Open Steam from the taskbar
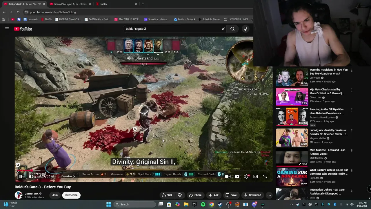Viewport: 371px width, 209px height. pyautogui.click(x=220, y=204)
